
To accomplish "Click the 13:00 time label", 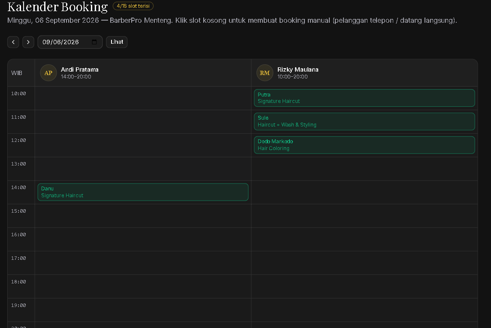I will [x=18, y=164].
